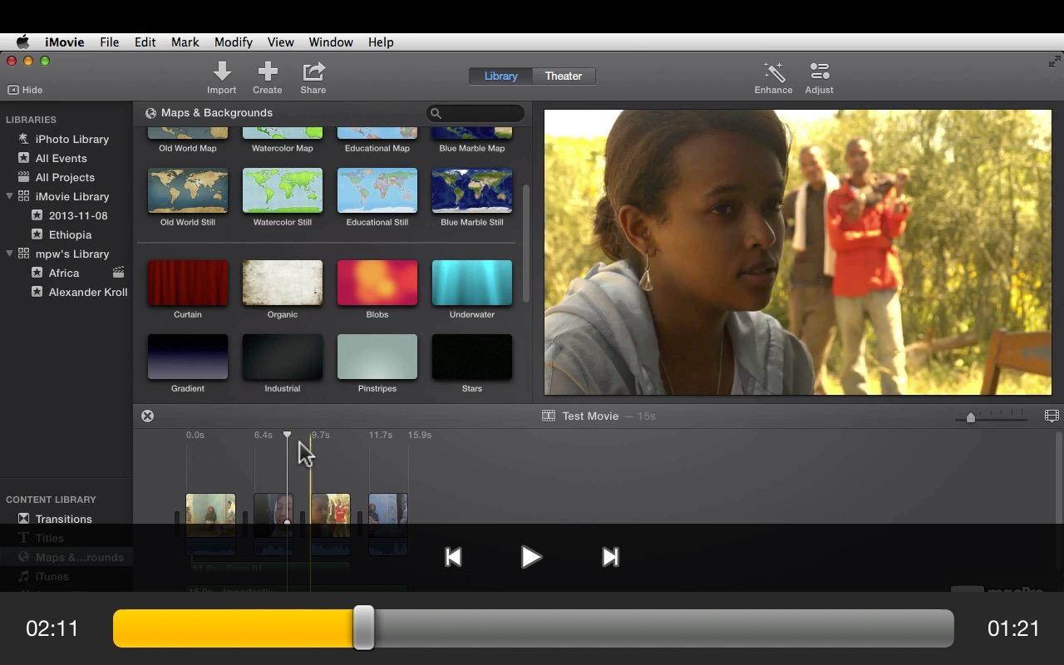Open the Share icon in toolbar
The width and height of the screenshot is (1064, 665).
click(x=313, y=71)
